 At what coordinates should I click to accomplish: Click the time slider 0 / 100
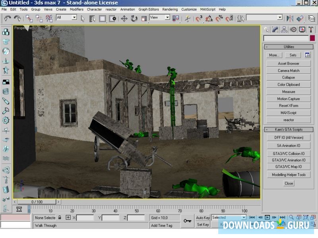[x=37, y=202]
